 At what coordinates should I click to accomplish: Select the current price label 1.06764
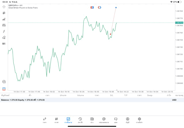[x=179, y=23]
